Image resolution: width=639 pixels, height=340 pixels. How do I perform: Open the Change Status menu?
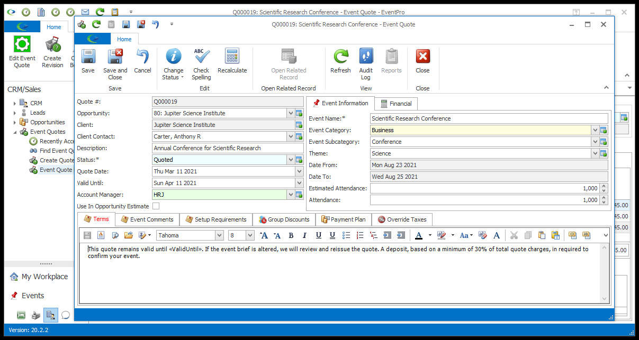(x=173, y=63)
